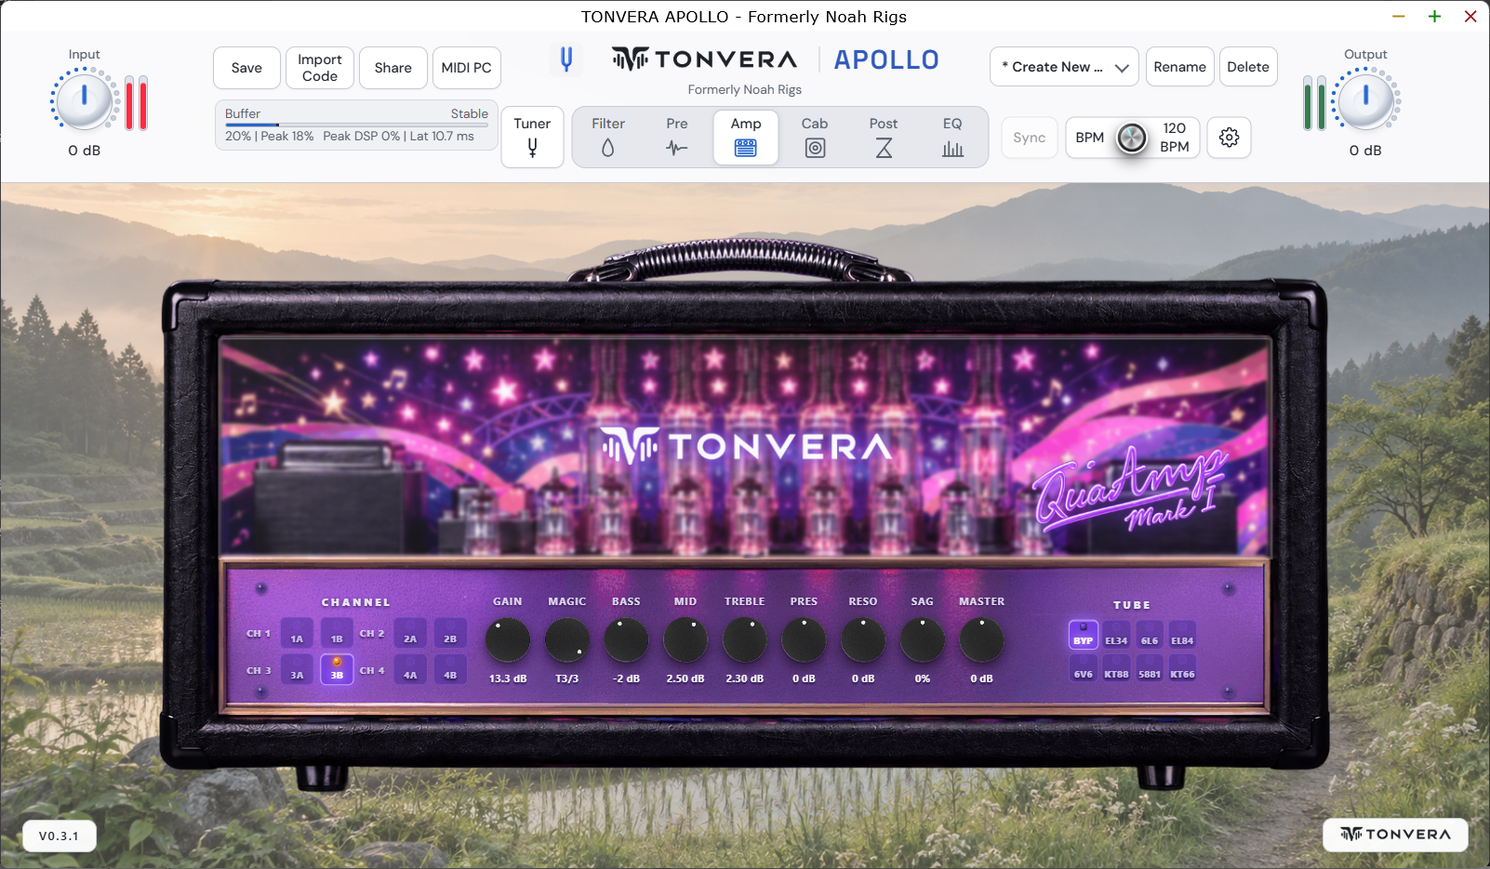The width and height of the screenshot is (1490, 869).
Task: Click the 2.50 dB mid value
Action: coord(685,678)
